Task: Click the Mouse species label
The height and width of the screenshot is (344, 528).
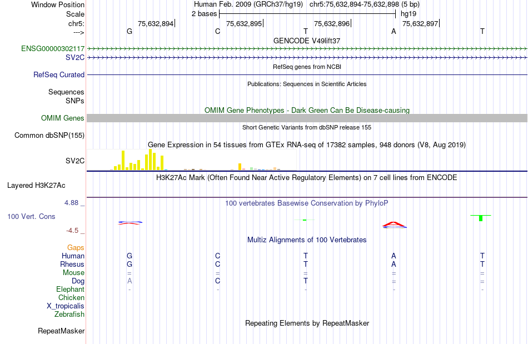Action: (74, 273)
